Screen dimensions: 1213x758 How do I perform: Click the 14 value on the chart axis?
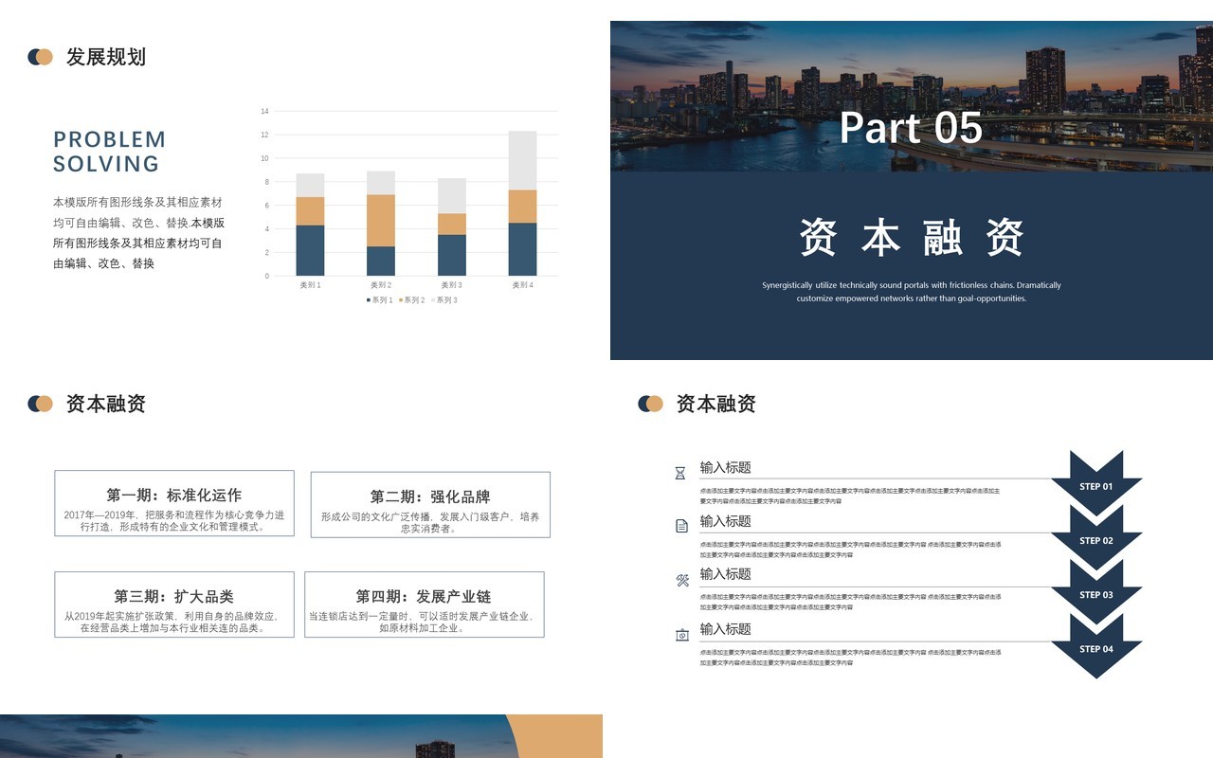[x=264, y=112]
